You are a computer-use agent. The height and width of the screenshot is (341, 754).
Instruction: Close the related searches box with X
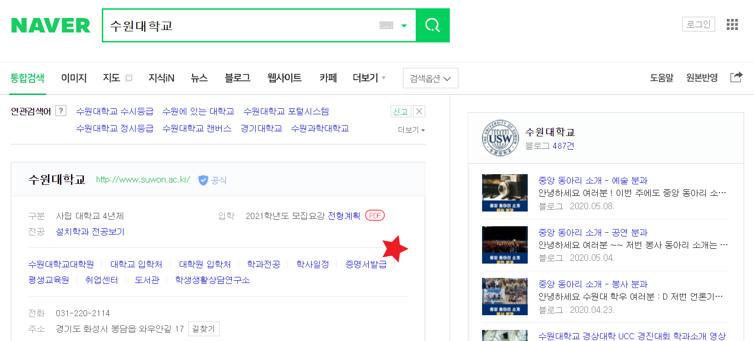pos(419,112)
